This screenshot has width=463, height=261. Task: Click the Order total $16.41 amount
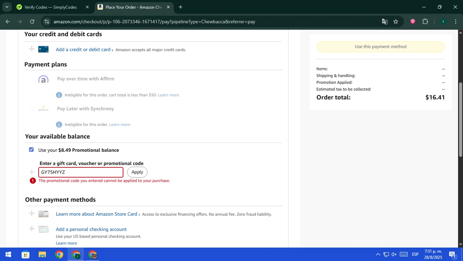(x=435, y=97)
